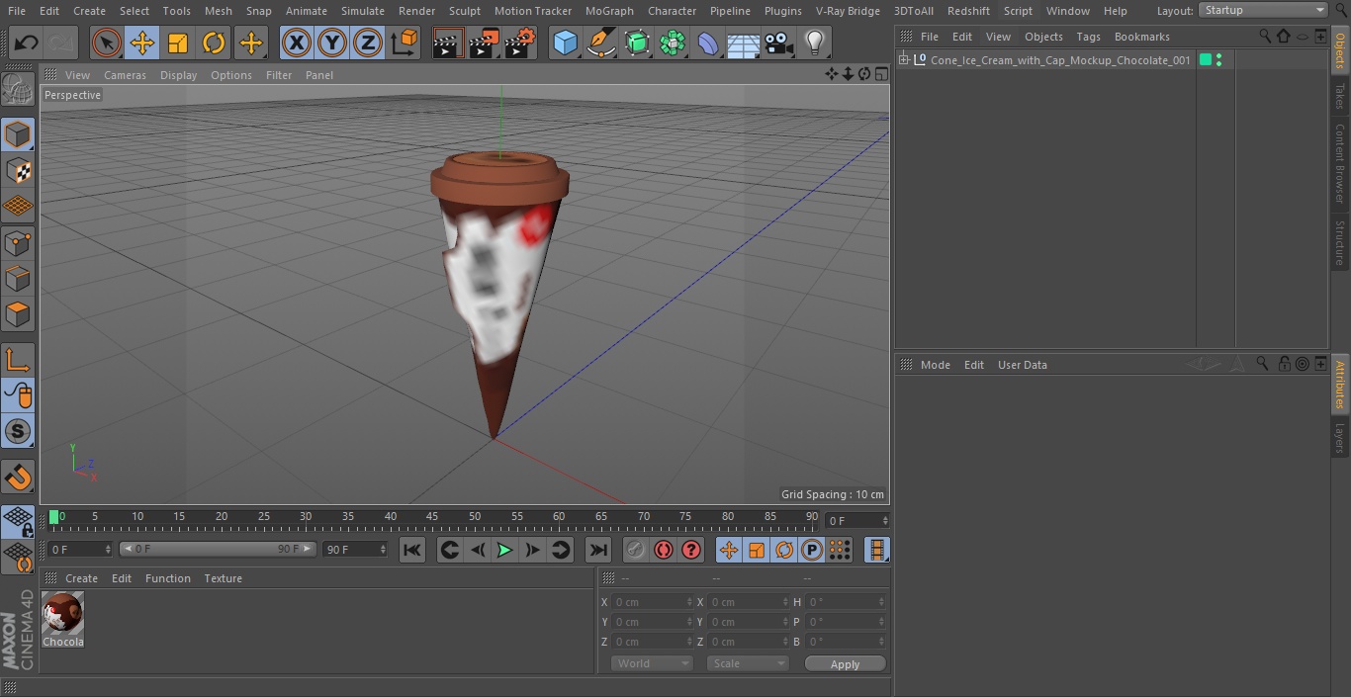The height and width of the screenshot is (697, 1351).
Task: Expand the Cone_Ice_Cream object tree
Action: coord(903,60)
